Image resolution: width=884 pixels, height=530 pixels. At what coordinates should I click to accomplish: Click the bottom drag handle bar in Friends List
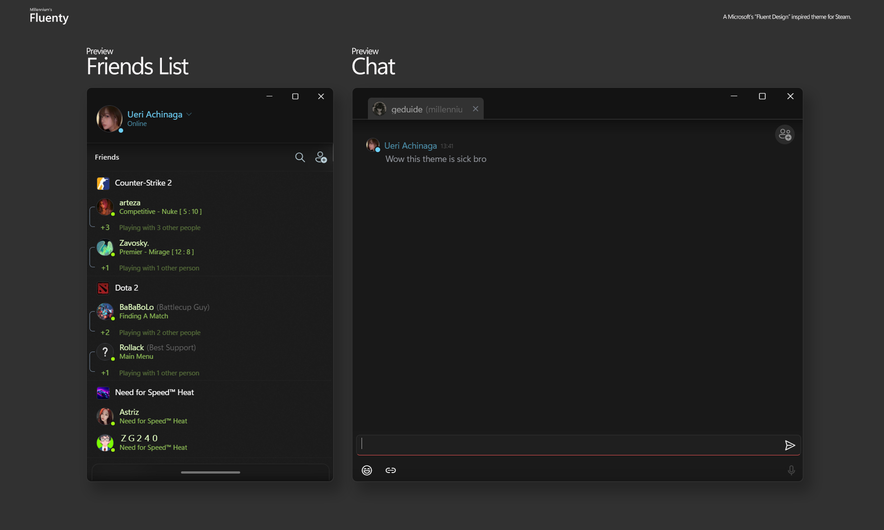pyautogui.click(x=210, y=473)
